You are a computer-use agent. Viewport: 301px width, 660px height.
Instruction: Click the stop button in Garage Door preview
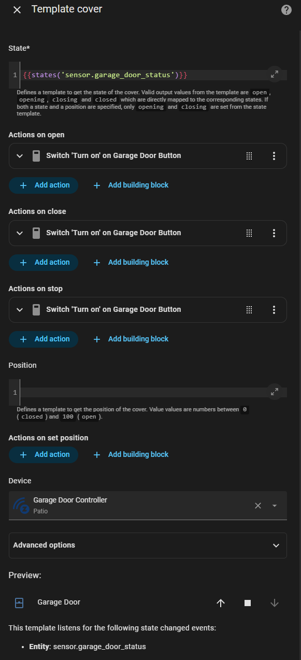point(248,602)
